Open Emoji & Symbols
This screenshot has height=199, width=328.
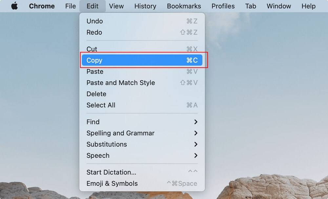point(112,184)
